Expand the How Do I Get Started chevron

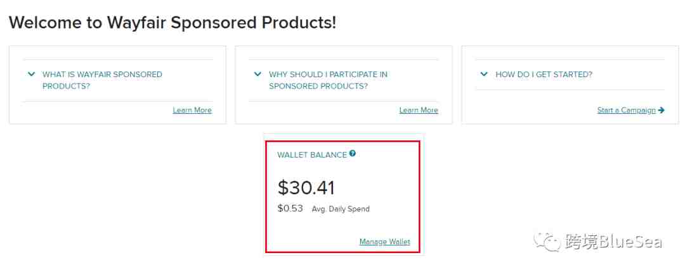tap(483, 74)
